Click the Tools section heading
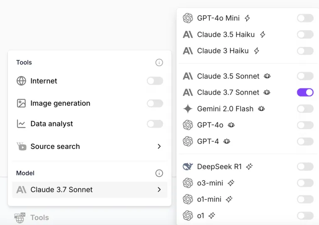319x225 pixels. (x=24, y=63)
